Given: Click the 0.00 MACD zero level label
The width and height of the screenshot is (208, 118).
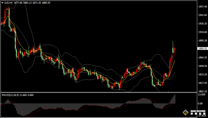Looking at the screenshot, I should (200, 103).
